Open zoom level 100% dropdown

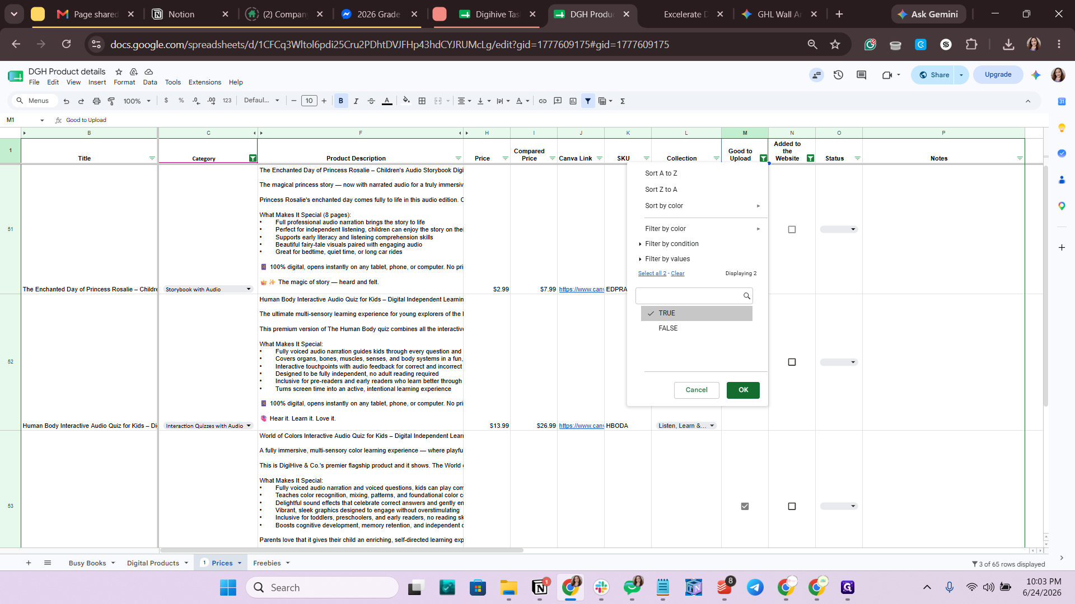pos(137,101)
